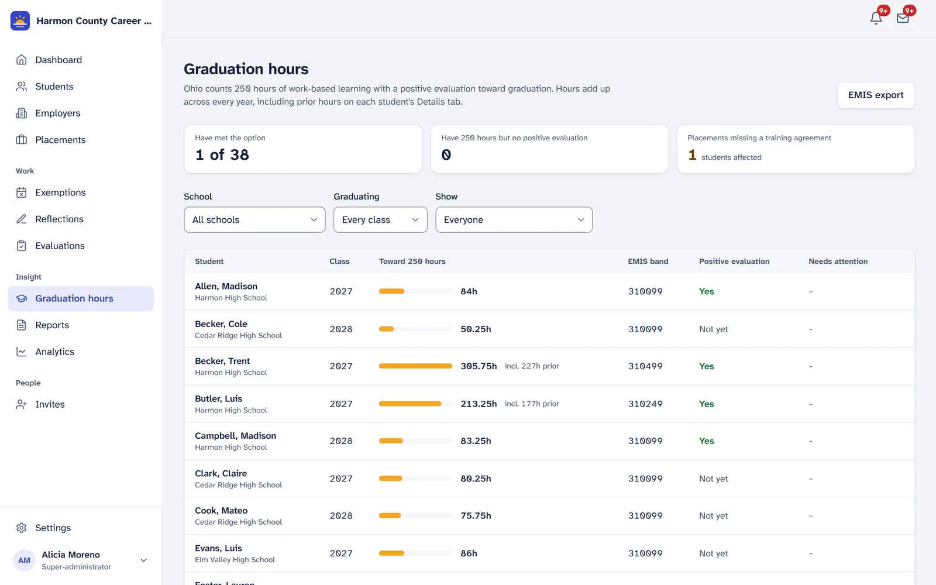The height and width of the screenshot is (585, 936).
Task: Click EMIS band 310499 value
Action: (x=645, y=366)
